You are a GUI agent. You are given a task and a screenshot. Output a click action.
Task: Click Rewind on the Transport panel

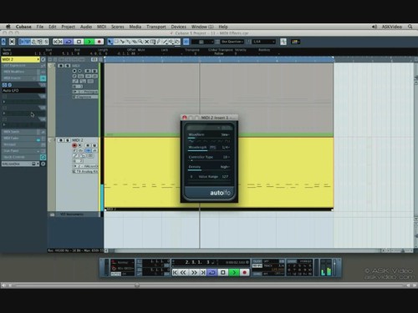click(x=183, y=273)
